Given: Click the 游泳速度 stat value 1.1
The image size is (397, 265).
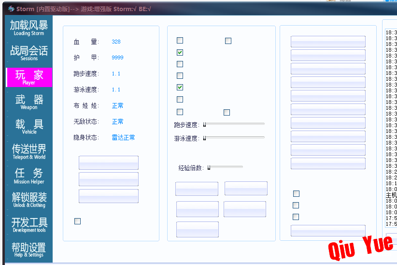Looking at the screenshot, I should 116,89.
